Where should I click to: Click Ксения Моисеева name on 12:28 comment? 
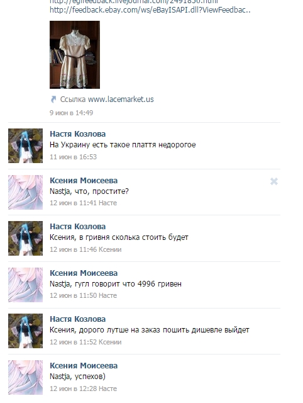click(84, 365)
